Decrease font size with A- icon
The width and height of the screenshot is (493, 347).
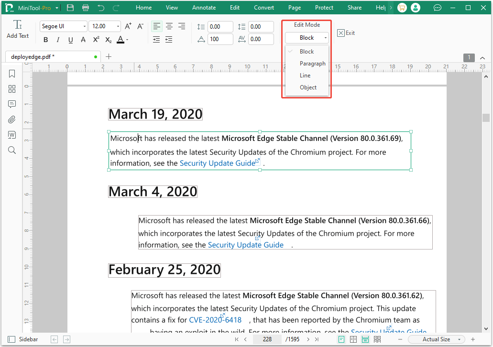pyautogui.click(x=140, y=26)
